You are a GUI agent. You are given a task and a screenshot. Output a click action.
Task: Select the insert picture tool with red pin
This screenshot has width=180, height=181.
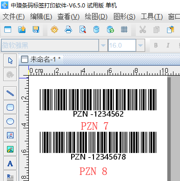tap(10, 135)
